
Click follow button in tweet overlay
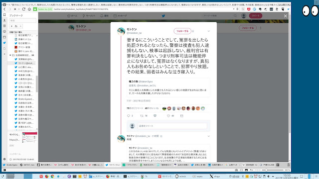(x=182, y=31)
